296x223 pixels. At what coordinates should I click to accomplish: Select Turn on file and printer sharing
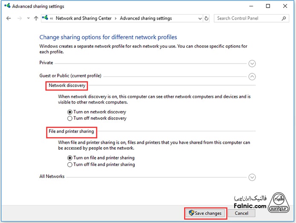click(x=70, y=158)
